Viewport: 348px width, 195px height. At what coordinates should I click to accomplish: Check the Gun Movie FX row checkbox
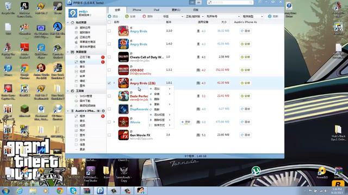pos(109,135)
